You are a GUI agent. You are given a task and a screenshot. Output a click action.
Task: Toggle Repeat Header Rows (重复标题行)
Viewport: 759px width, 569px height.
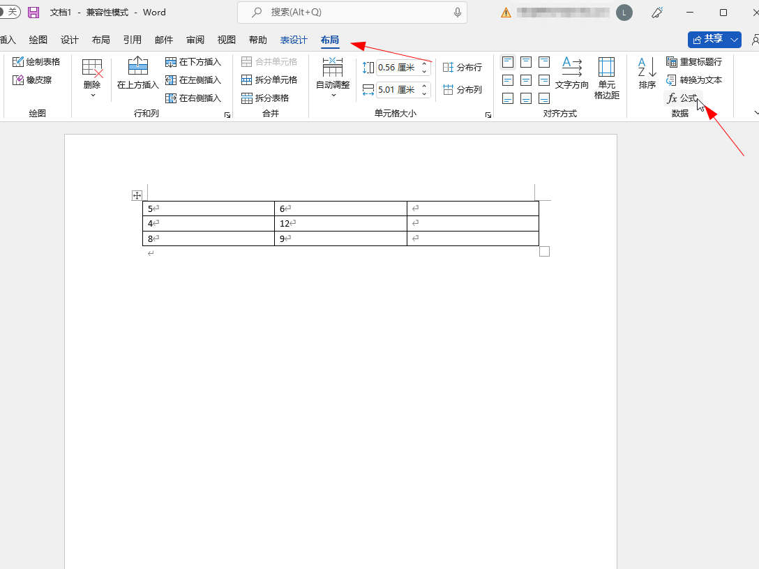point(693,62)
